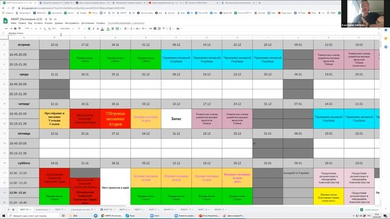
Task: Open the Инструменты menu
Action: (72, 23)
